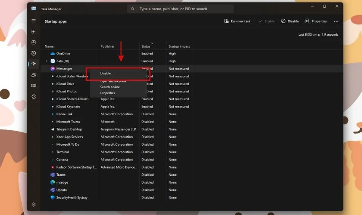Click the OneDrive cloud icon

click(53, 53)
